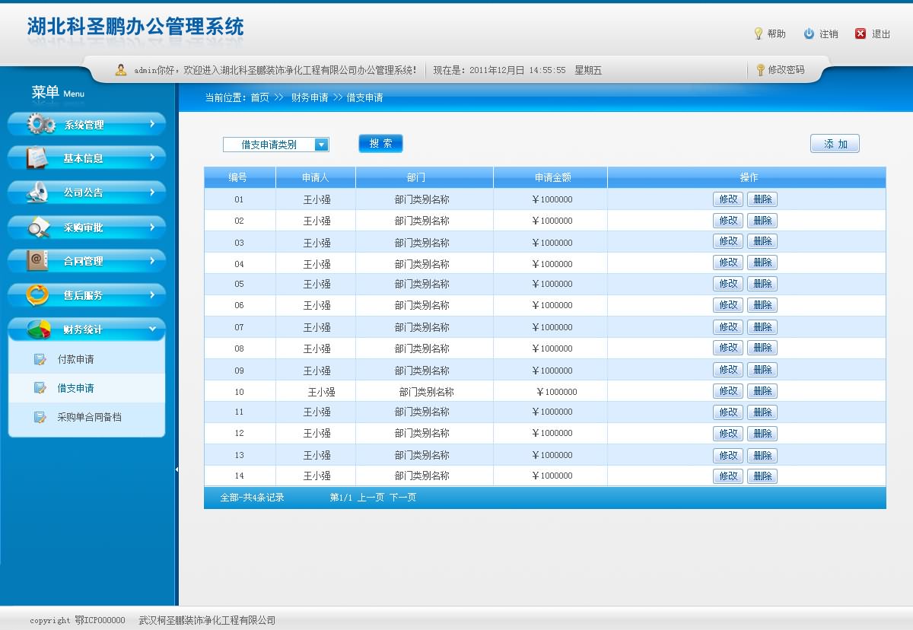Click the magnifier icon for 采购审批
The height and width of the screenshot is (630, 913).
coord(39,227)
